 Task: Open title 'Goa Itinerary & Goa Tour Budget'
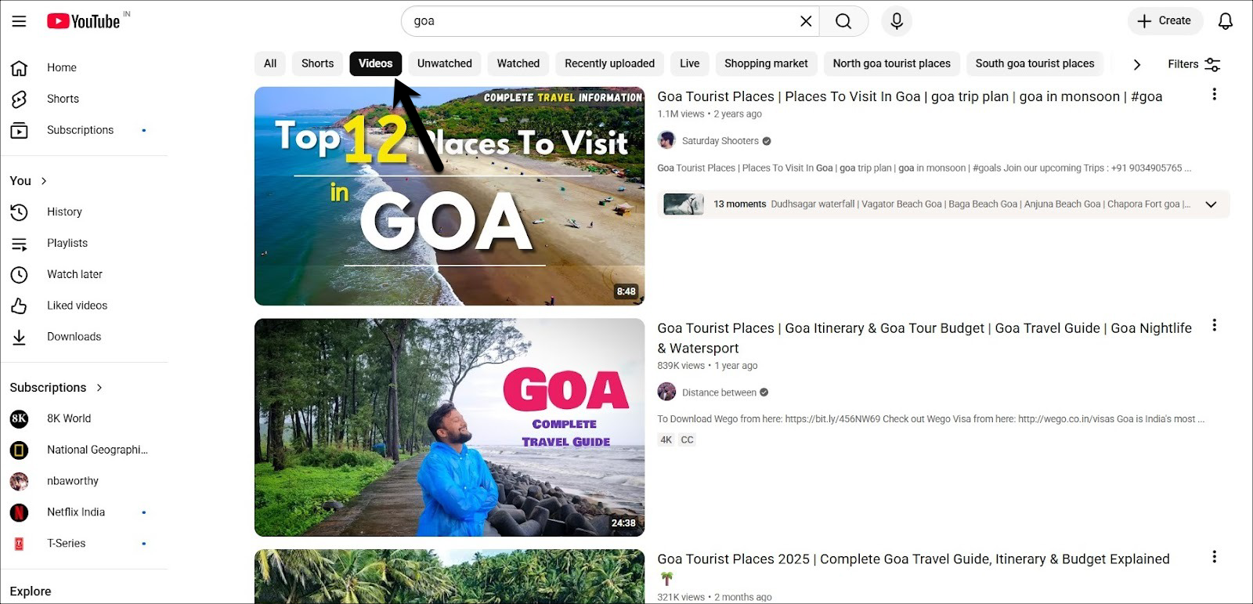924,338
